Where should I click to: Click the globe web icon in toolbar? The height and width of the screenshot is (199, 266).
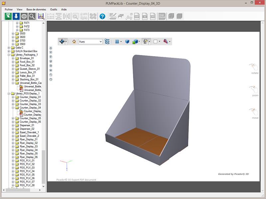(24, 16)
